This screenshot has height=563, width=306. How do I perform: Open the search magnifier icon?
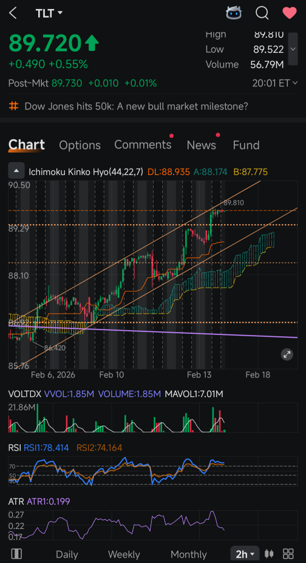pos(262,13)
